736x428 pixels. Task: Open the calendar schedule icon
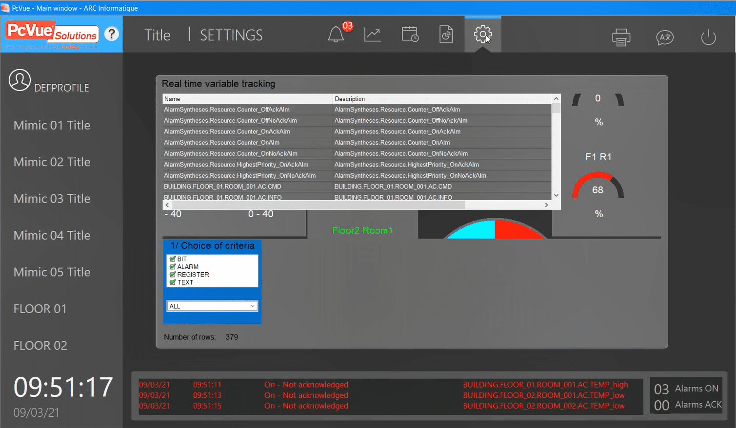pos(410,35)
